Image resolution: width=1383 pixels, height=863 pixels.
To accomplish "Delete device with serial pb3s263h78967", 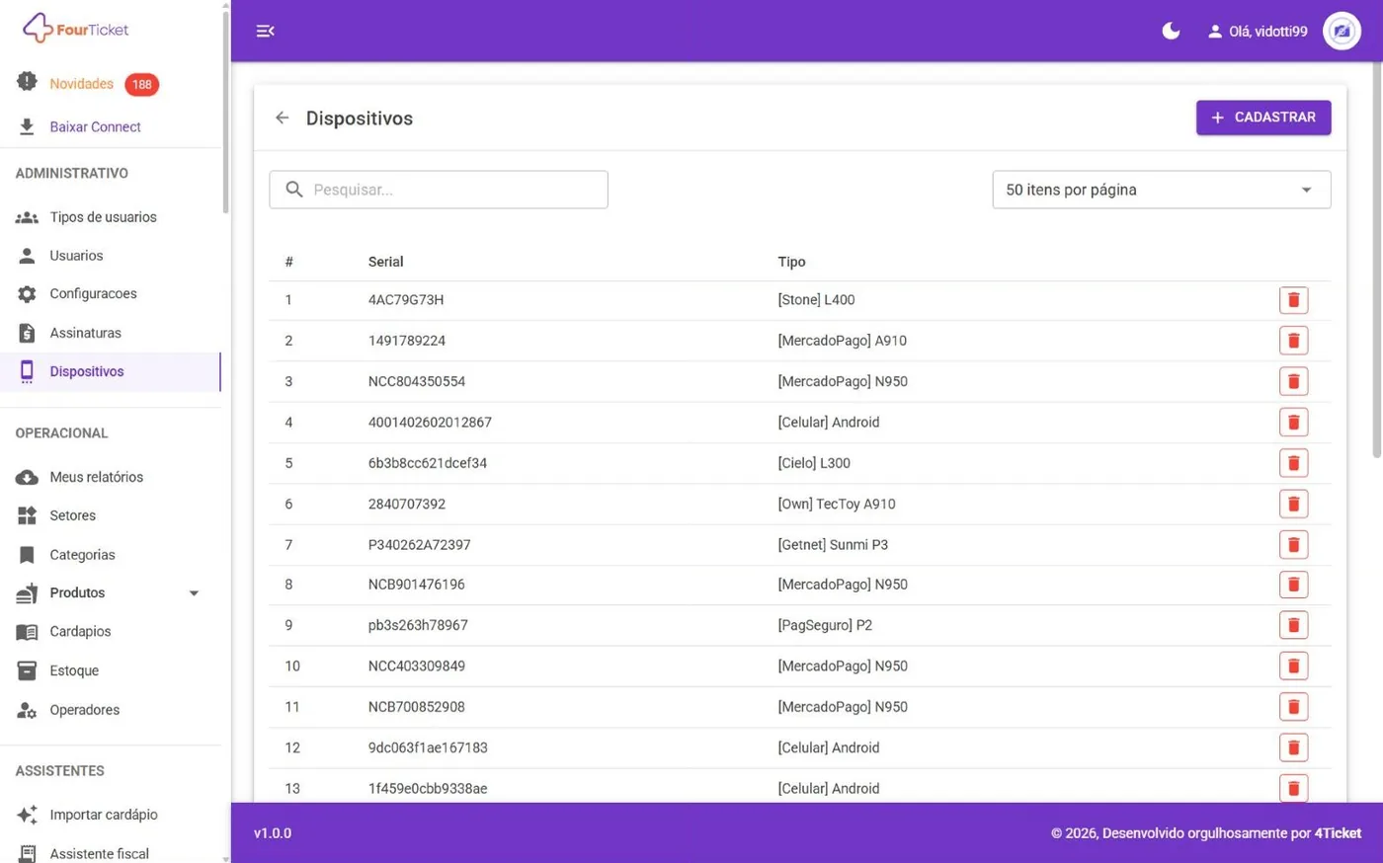I will pos(1293,625).
